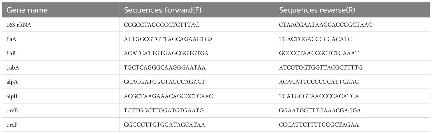Click forward sequence CCGCCTACGCGCTCTTTAC
The height and width of the screenshot is (134, 432).
coord(162,25)
